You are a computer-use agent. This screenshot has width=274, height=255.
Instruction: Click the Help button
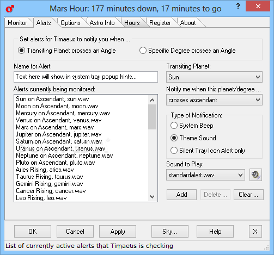pyautogui.click(x=215, y=232)
